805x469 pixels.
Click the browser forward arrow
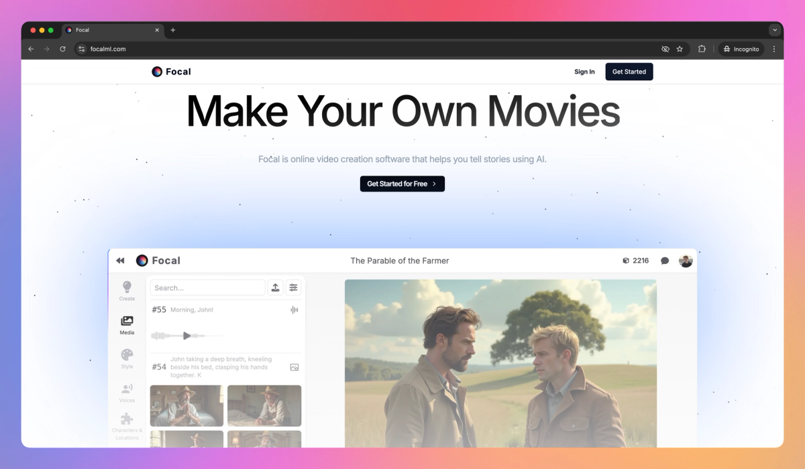(x=47, y=49)
